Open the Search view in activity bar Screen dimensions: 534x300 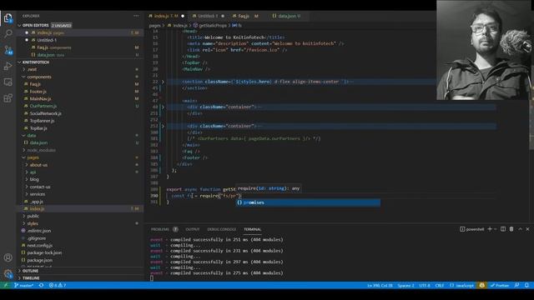pyautogui.click(x=8, y=33)
